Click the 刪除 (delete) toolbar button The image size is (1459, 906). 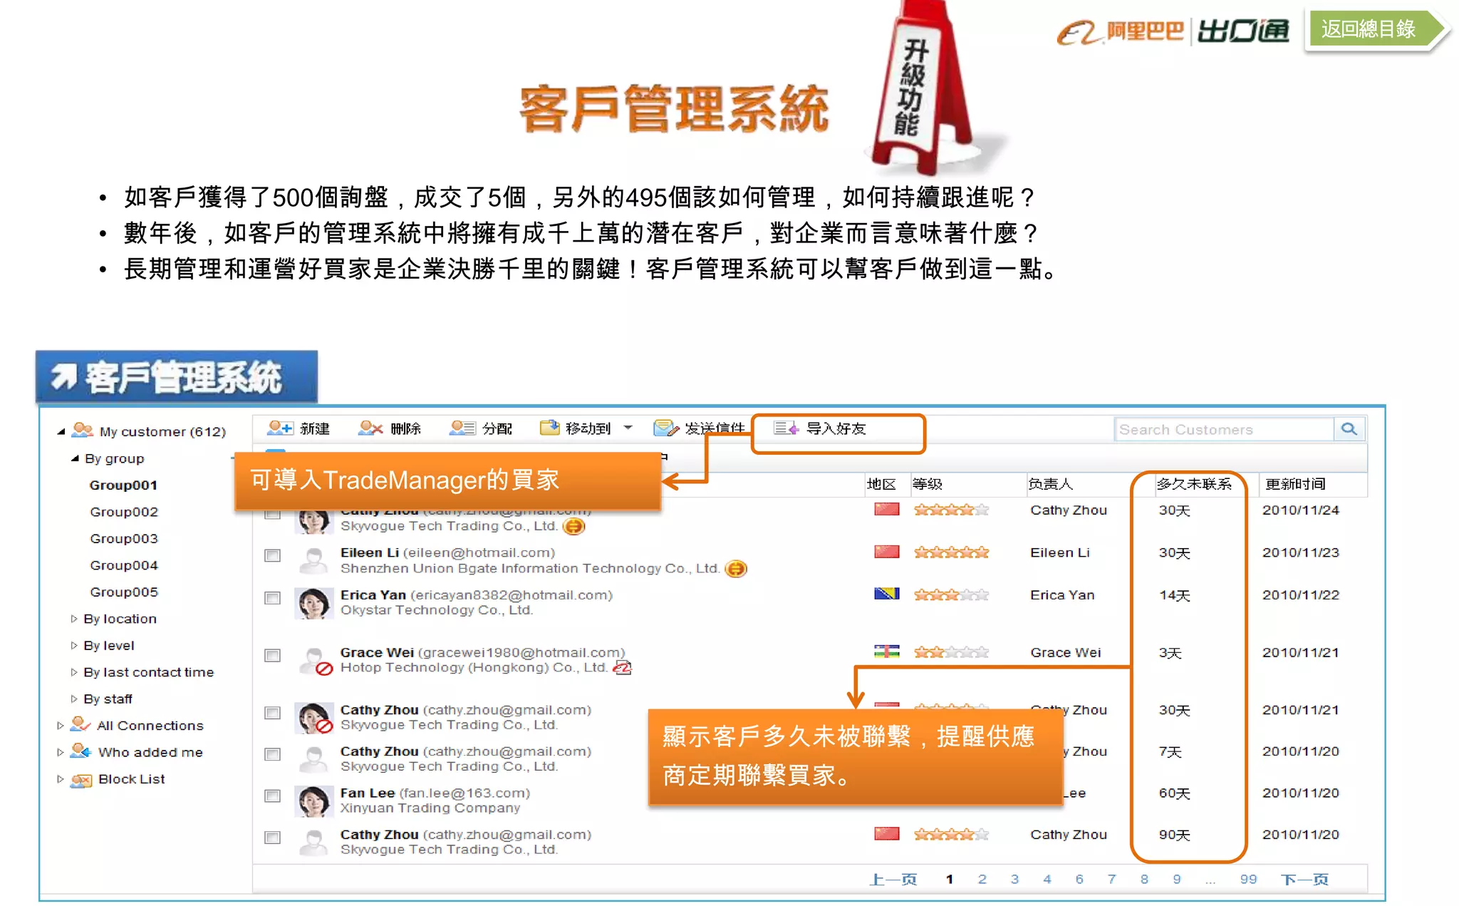coord(389,428)
